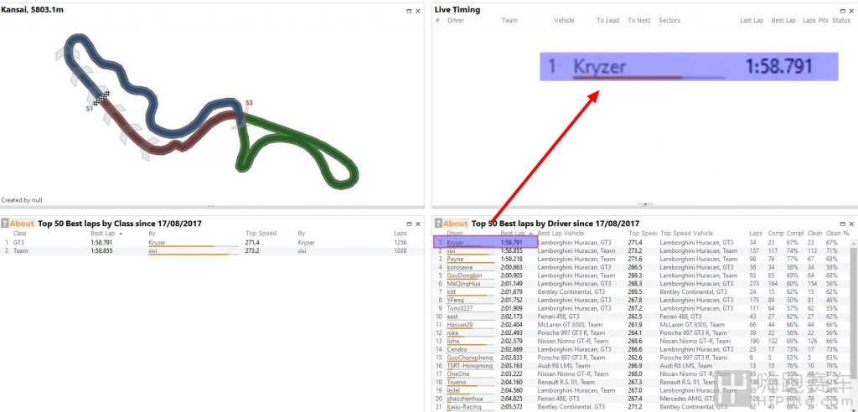Close the Live Timing panel

851,11
